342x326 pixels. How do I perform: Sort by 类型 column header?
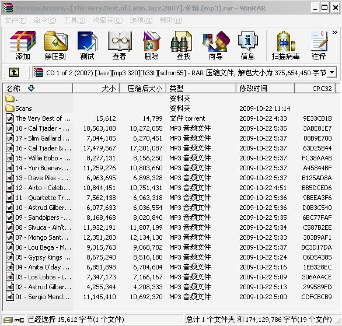point(201,88)
